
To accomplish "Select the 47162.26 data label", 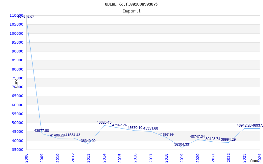I will 119,125.
